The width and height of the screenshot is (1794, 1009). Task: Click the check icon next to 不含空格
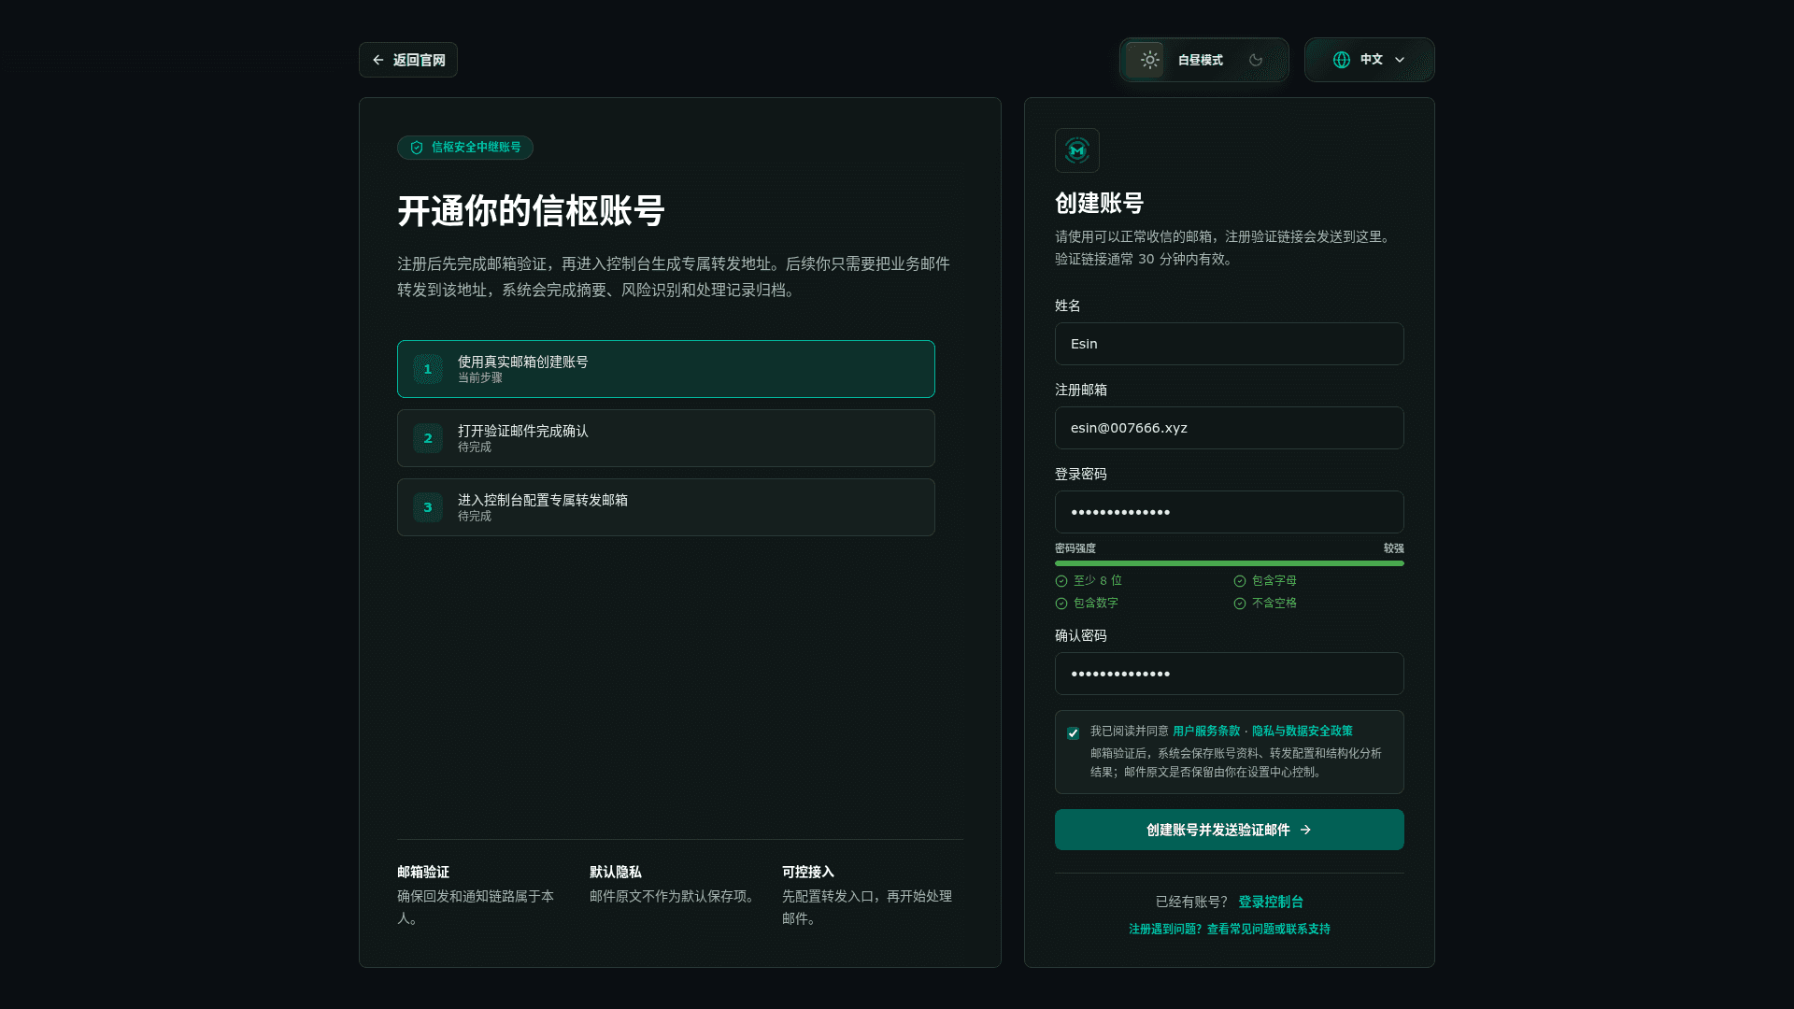coord(1239,604)
